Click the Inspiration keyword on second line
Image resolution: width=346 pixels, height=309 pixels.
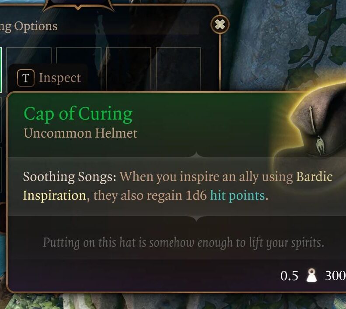(x=54, y=196)
